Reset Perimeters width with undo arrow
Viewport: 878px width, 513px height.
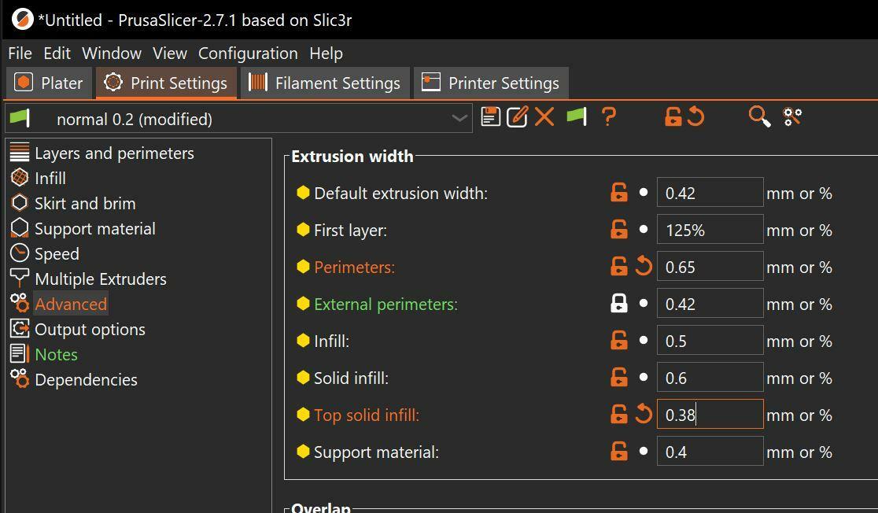click(x=644, y=266)
